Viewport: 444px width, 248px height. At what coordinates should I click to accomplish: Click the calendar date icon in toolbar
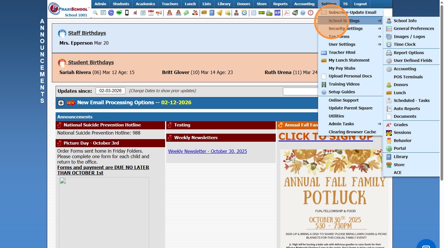151,13
